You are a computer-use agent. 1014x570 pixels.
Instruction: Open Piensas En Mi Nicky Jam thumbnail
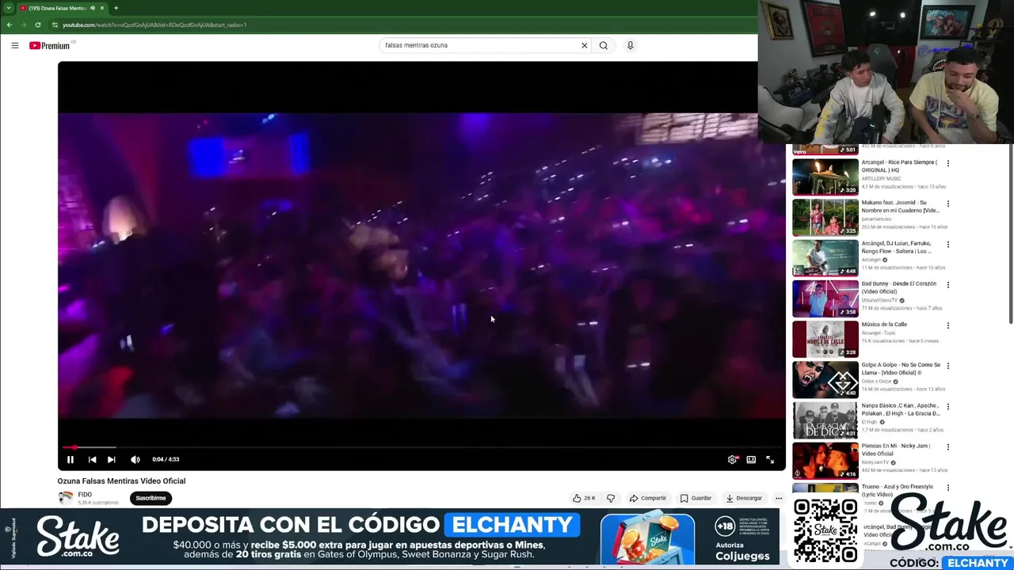tap(825, 460)
